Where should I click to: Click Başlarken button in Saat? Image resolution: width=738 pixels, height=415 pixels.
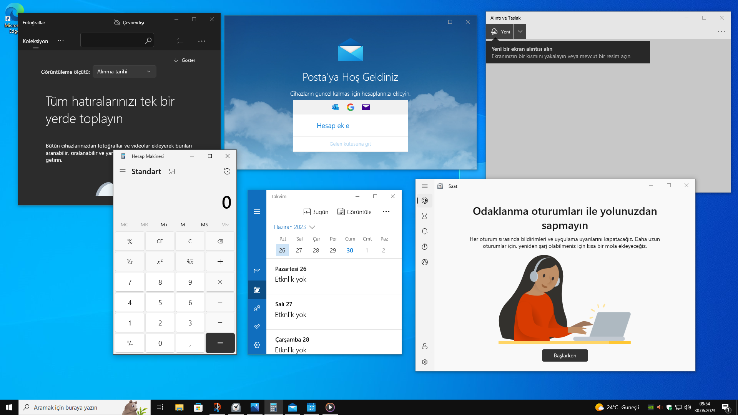(x=565, y=355)
